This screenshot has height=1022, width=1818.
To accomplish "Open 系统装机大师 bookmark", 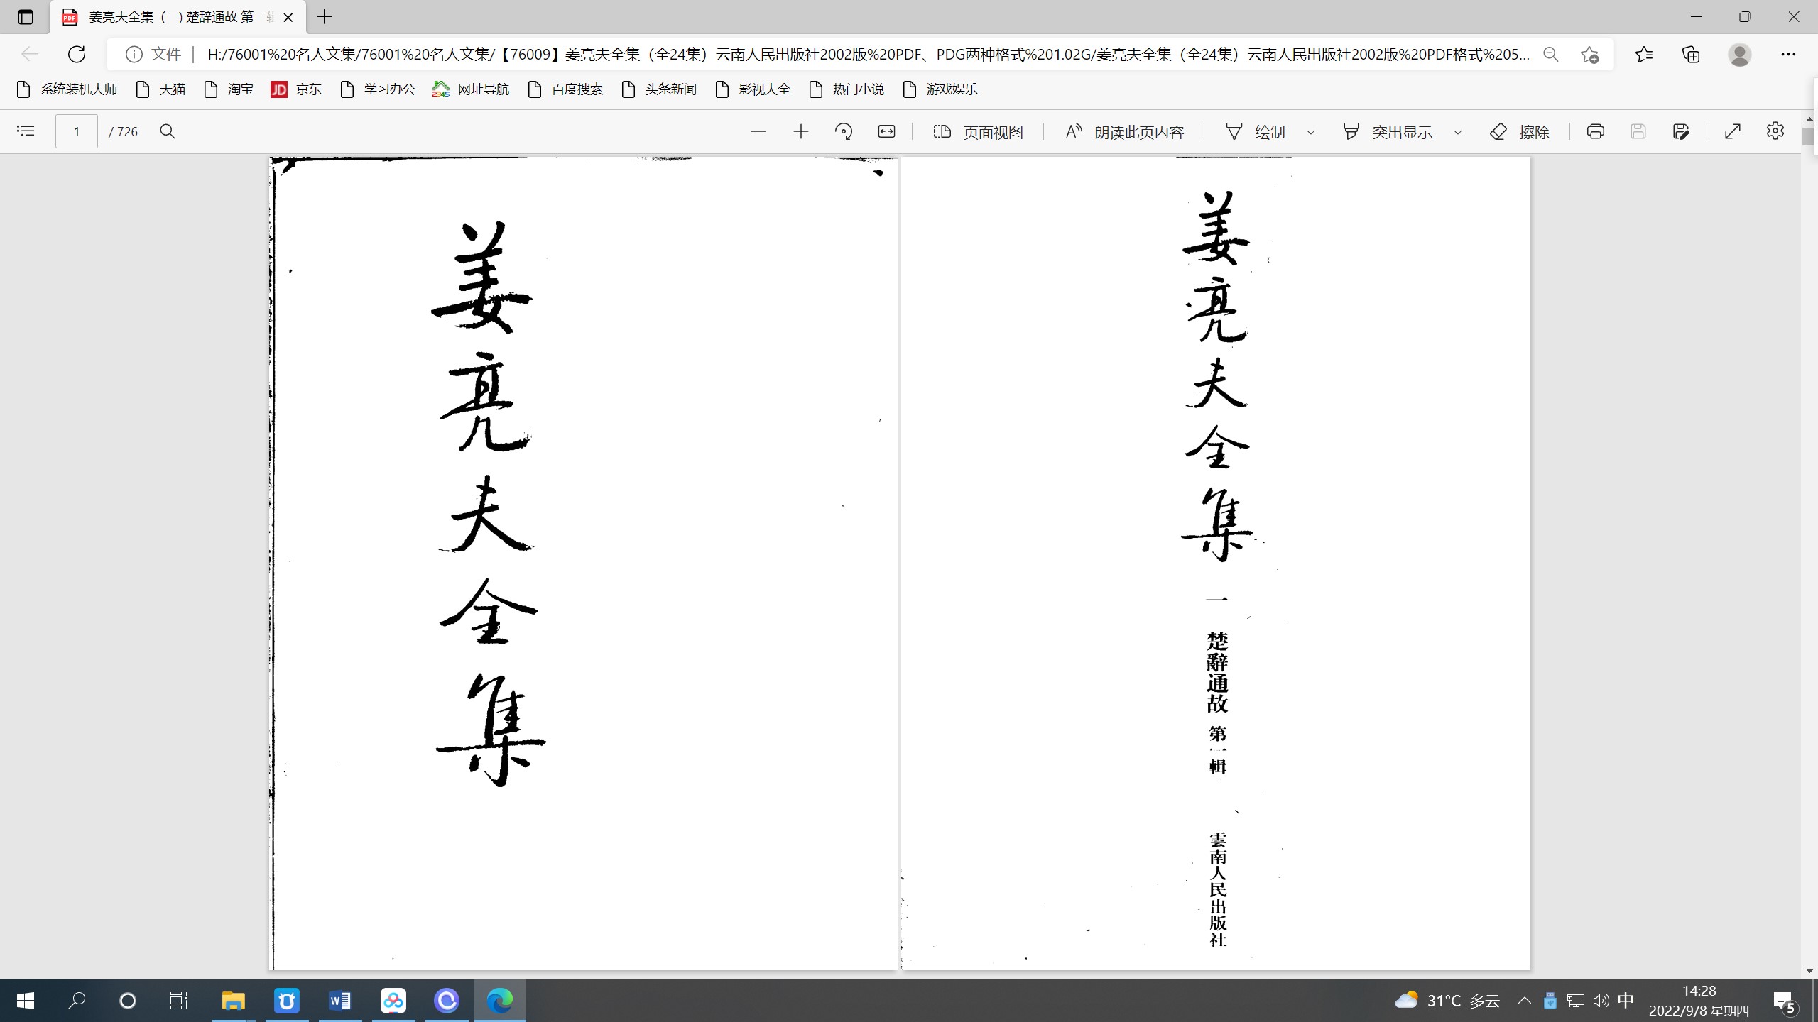I will [x=67, y=89].
